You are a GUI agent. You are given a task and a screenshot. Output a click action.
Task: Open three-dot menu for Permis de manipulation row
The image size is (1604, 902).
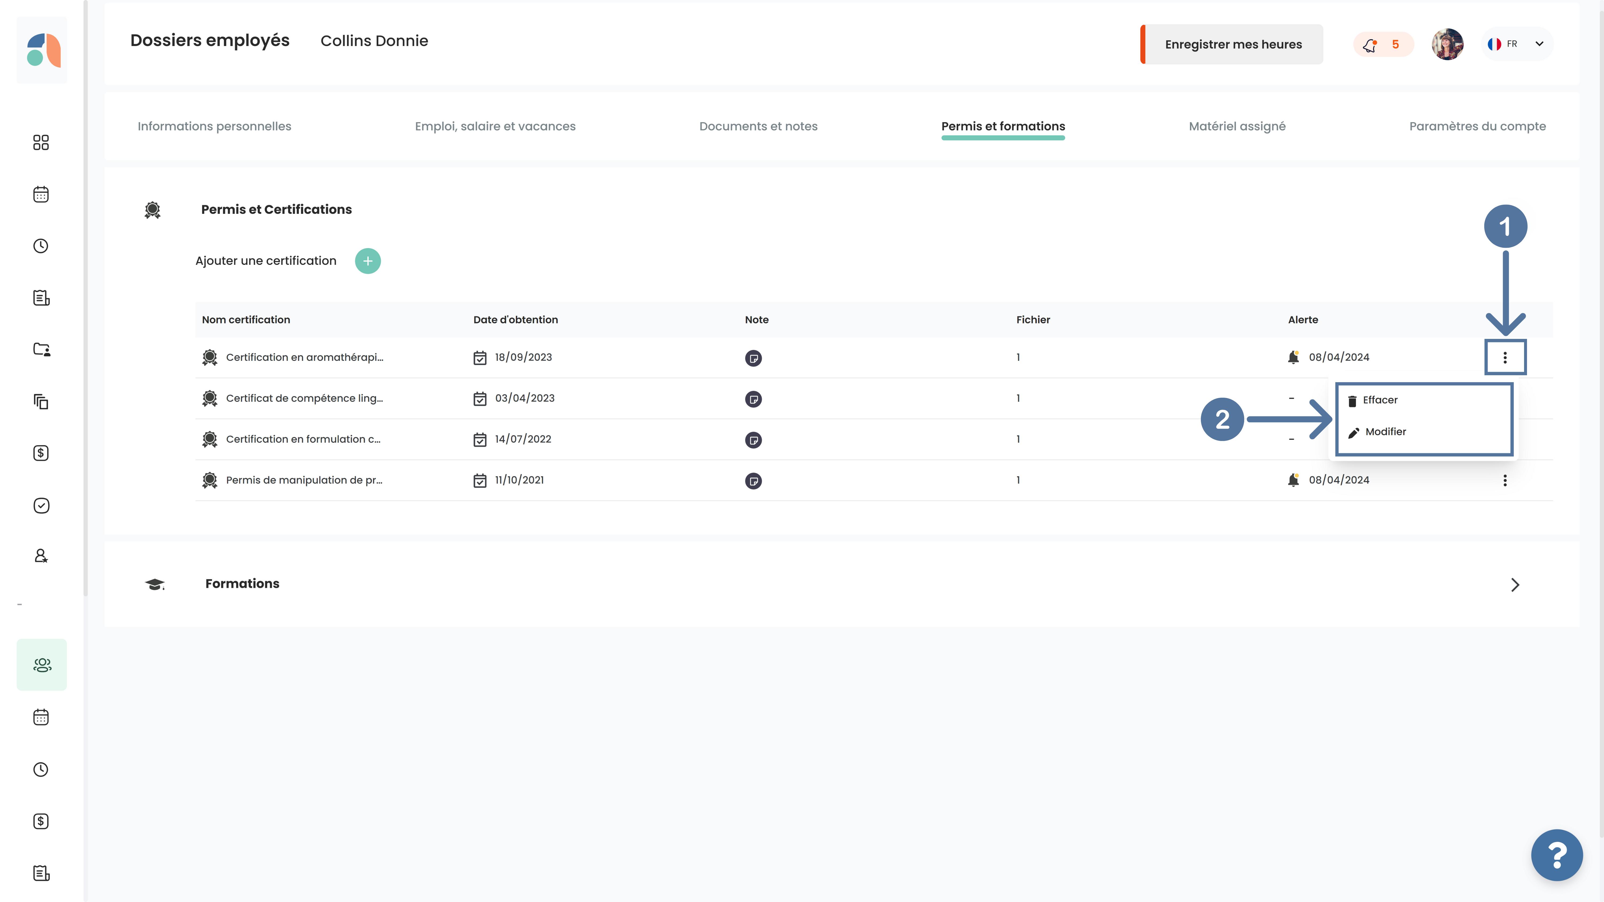[1505, 480]
